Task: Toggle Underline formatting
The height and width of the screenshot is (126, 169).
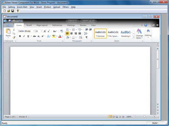Action: pyautogui.click(x=28, y=36)
